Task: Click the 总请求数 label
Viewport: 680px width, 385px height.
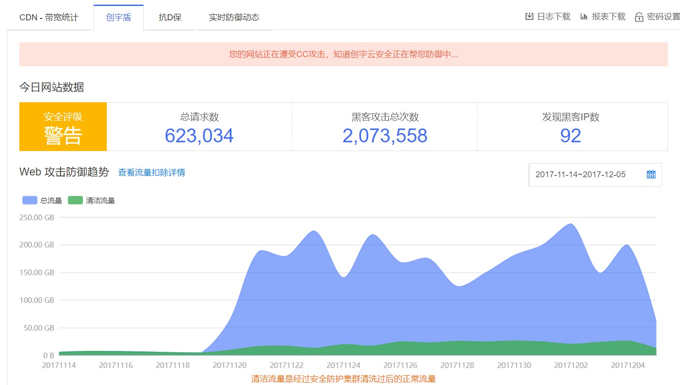Action: [199, 117]
